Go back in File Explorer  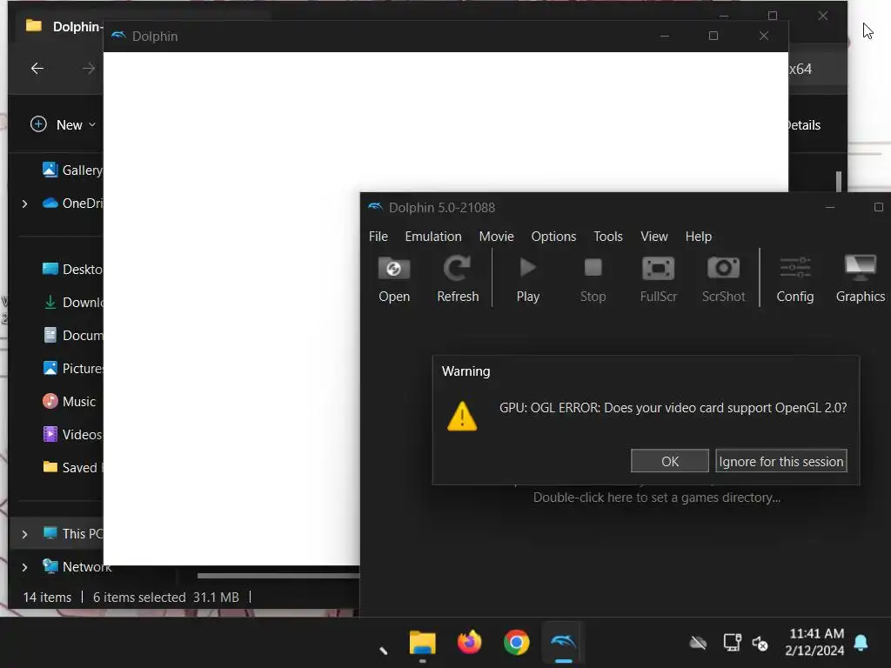click(37, 69)
